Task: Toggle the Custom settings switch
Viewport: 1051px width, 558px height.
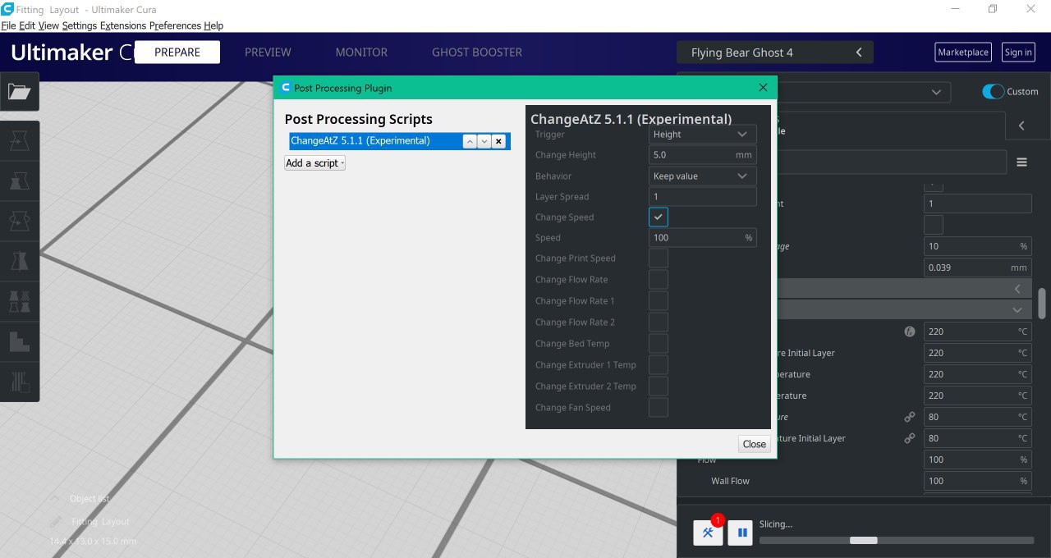Action: click(994, 92)
